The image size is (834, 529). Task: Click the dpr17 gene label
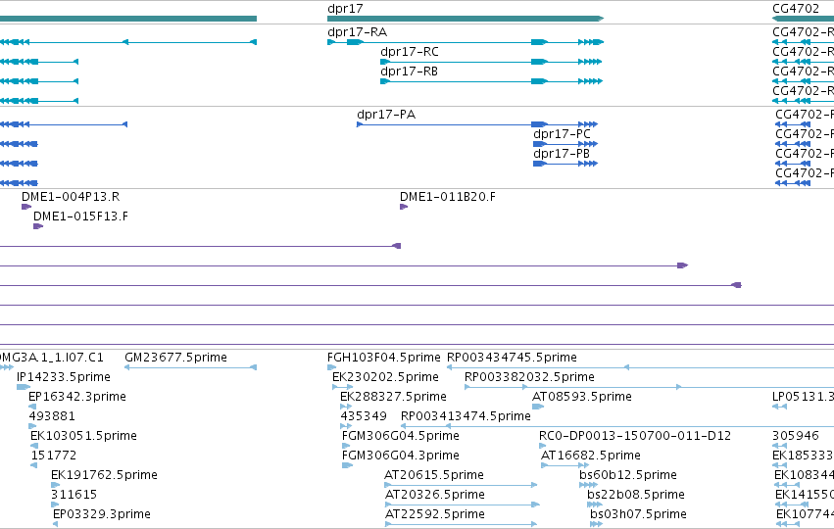(345, 8)
